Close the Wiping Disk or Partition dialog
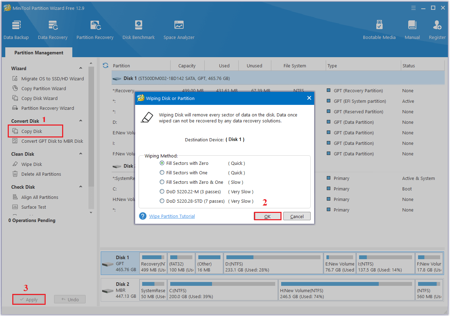 (x=309, y=98)
